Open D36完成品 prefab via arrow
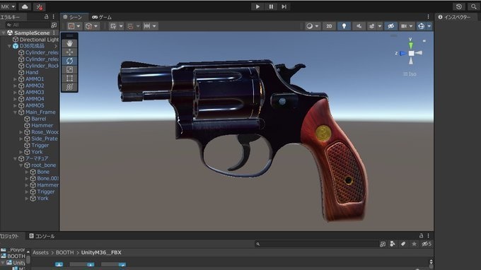The width and height of the screenshot is (481, 270). tap(56, 46)
